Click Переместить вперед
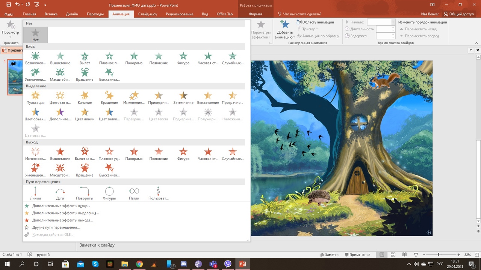The height and width of the screenshot is (270, 481). (419, 36)
